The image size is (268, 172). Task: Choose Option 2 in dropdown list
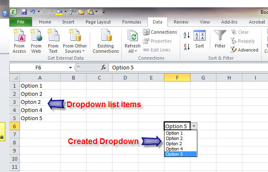coord(180,138)
